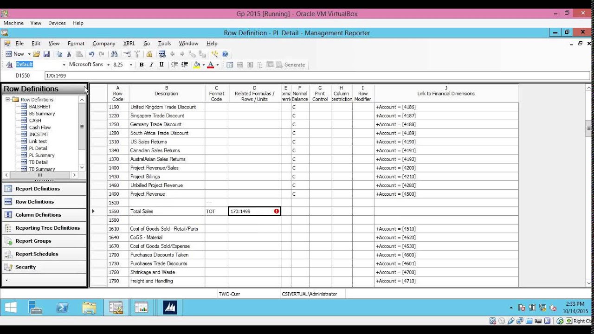
Task: Open Security navigation pane
Action: [x=44, y=267]
